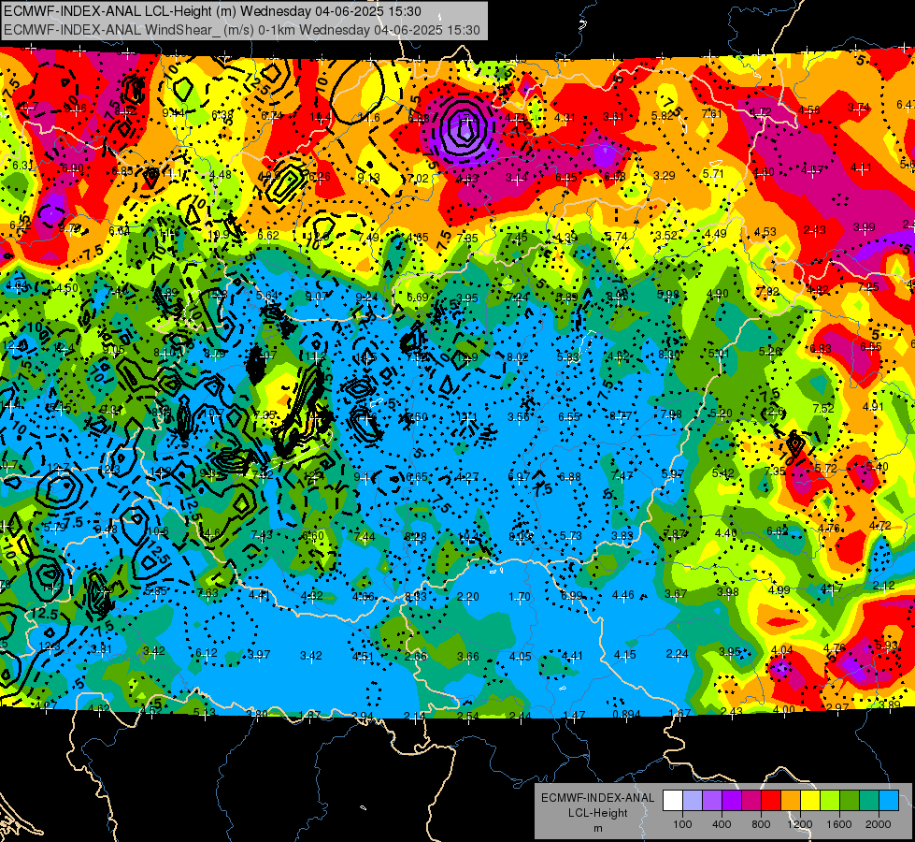Click the grid value 3.83

622,535
